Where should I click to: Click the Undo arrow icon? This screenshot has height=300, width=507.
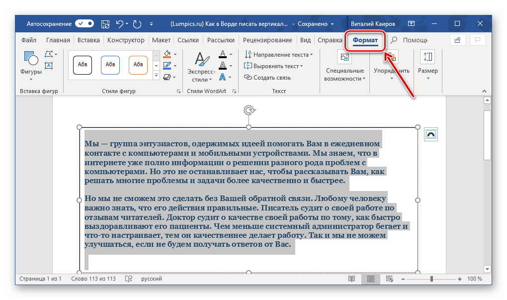pos(119,23)
